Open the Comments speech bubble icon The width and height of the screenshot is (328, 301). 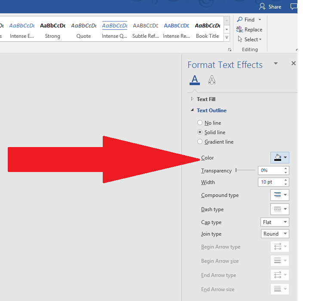[294, 6]
